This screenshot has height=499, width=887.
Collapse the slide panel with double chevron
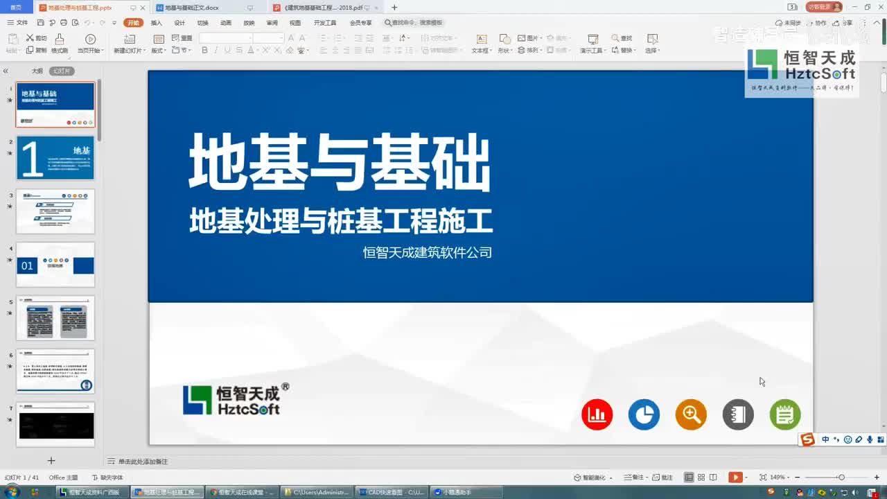6,71
